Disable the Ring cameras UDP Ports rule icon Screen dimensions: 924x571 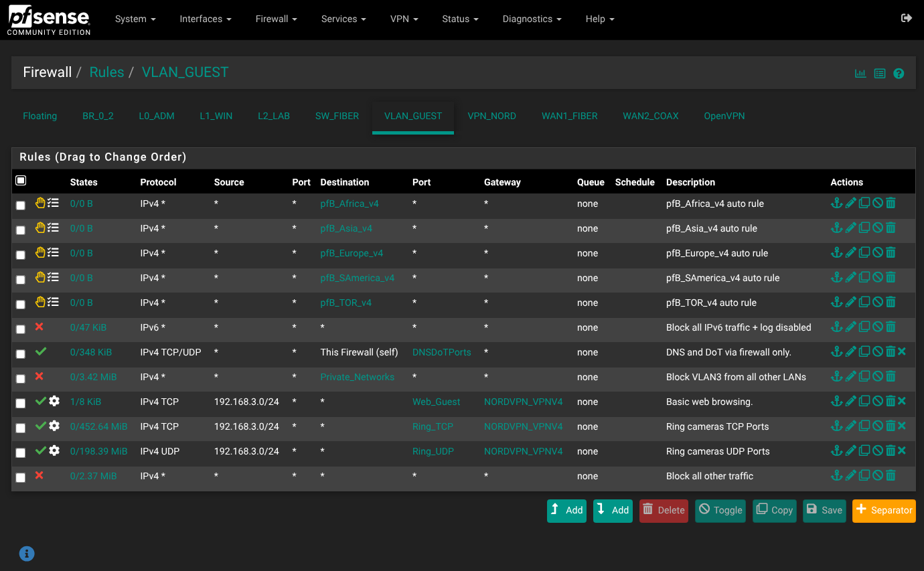pos(878,451)
